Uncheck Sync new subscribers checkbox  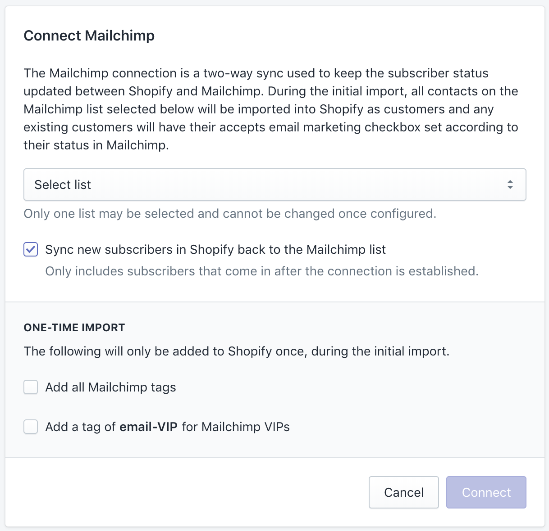coord(31,249)
